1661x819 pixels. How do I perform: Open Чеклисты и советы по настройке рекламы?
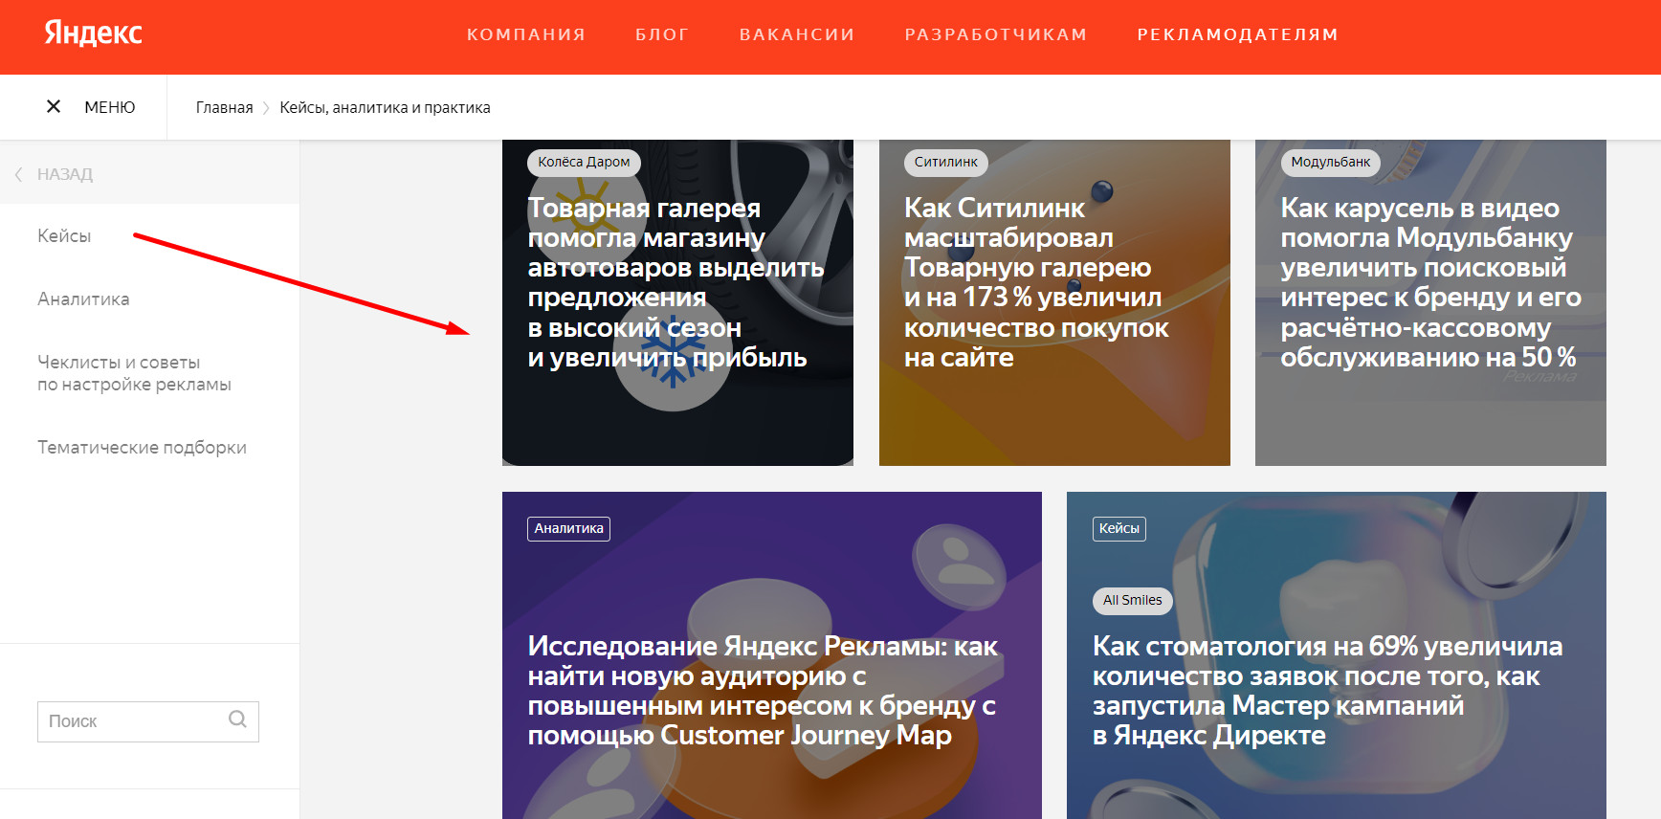[134, 373]
